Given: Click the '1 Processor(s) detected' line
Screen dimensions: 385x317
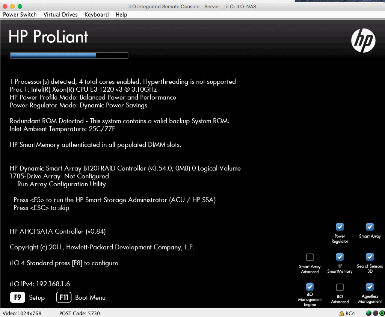Looking at the screenshot, I should [123, 82].
